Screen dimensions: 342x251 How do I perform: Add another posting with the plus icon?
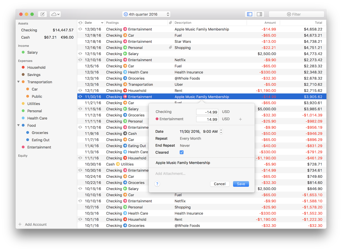coord(240,119)
